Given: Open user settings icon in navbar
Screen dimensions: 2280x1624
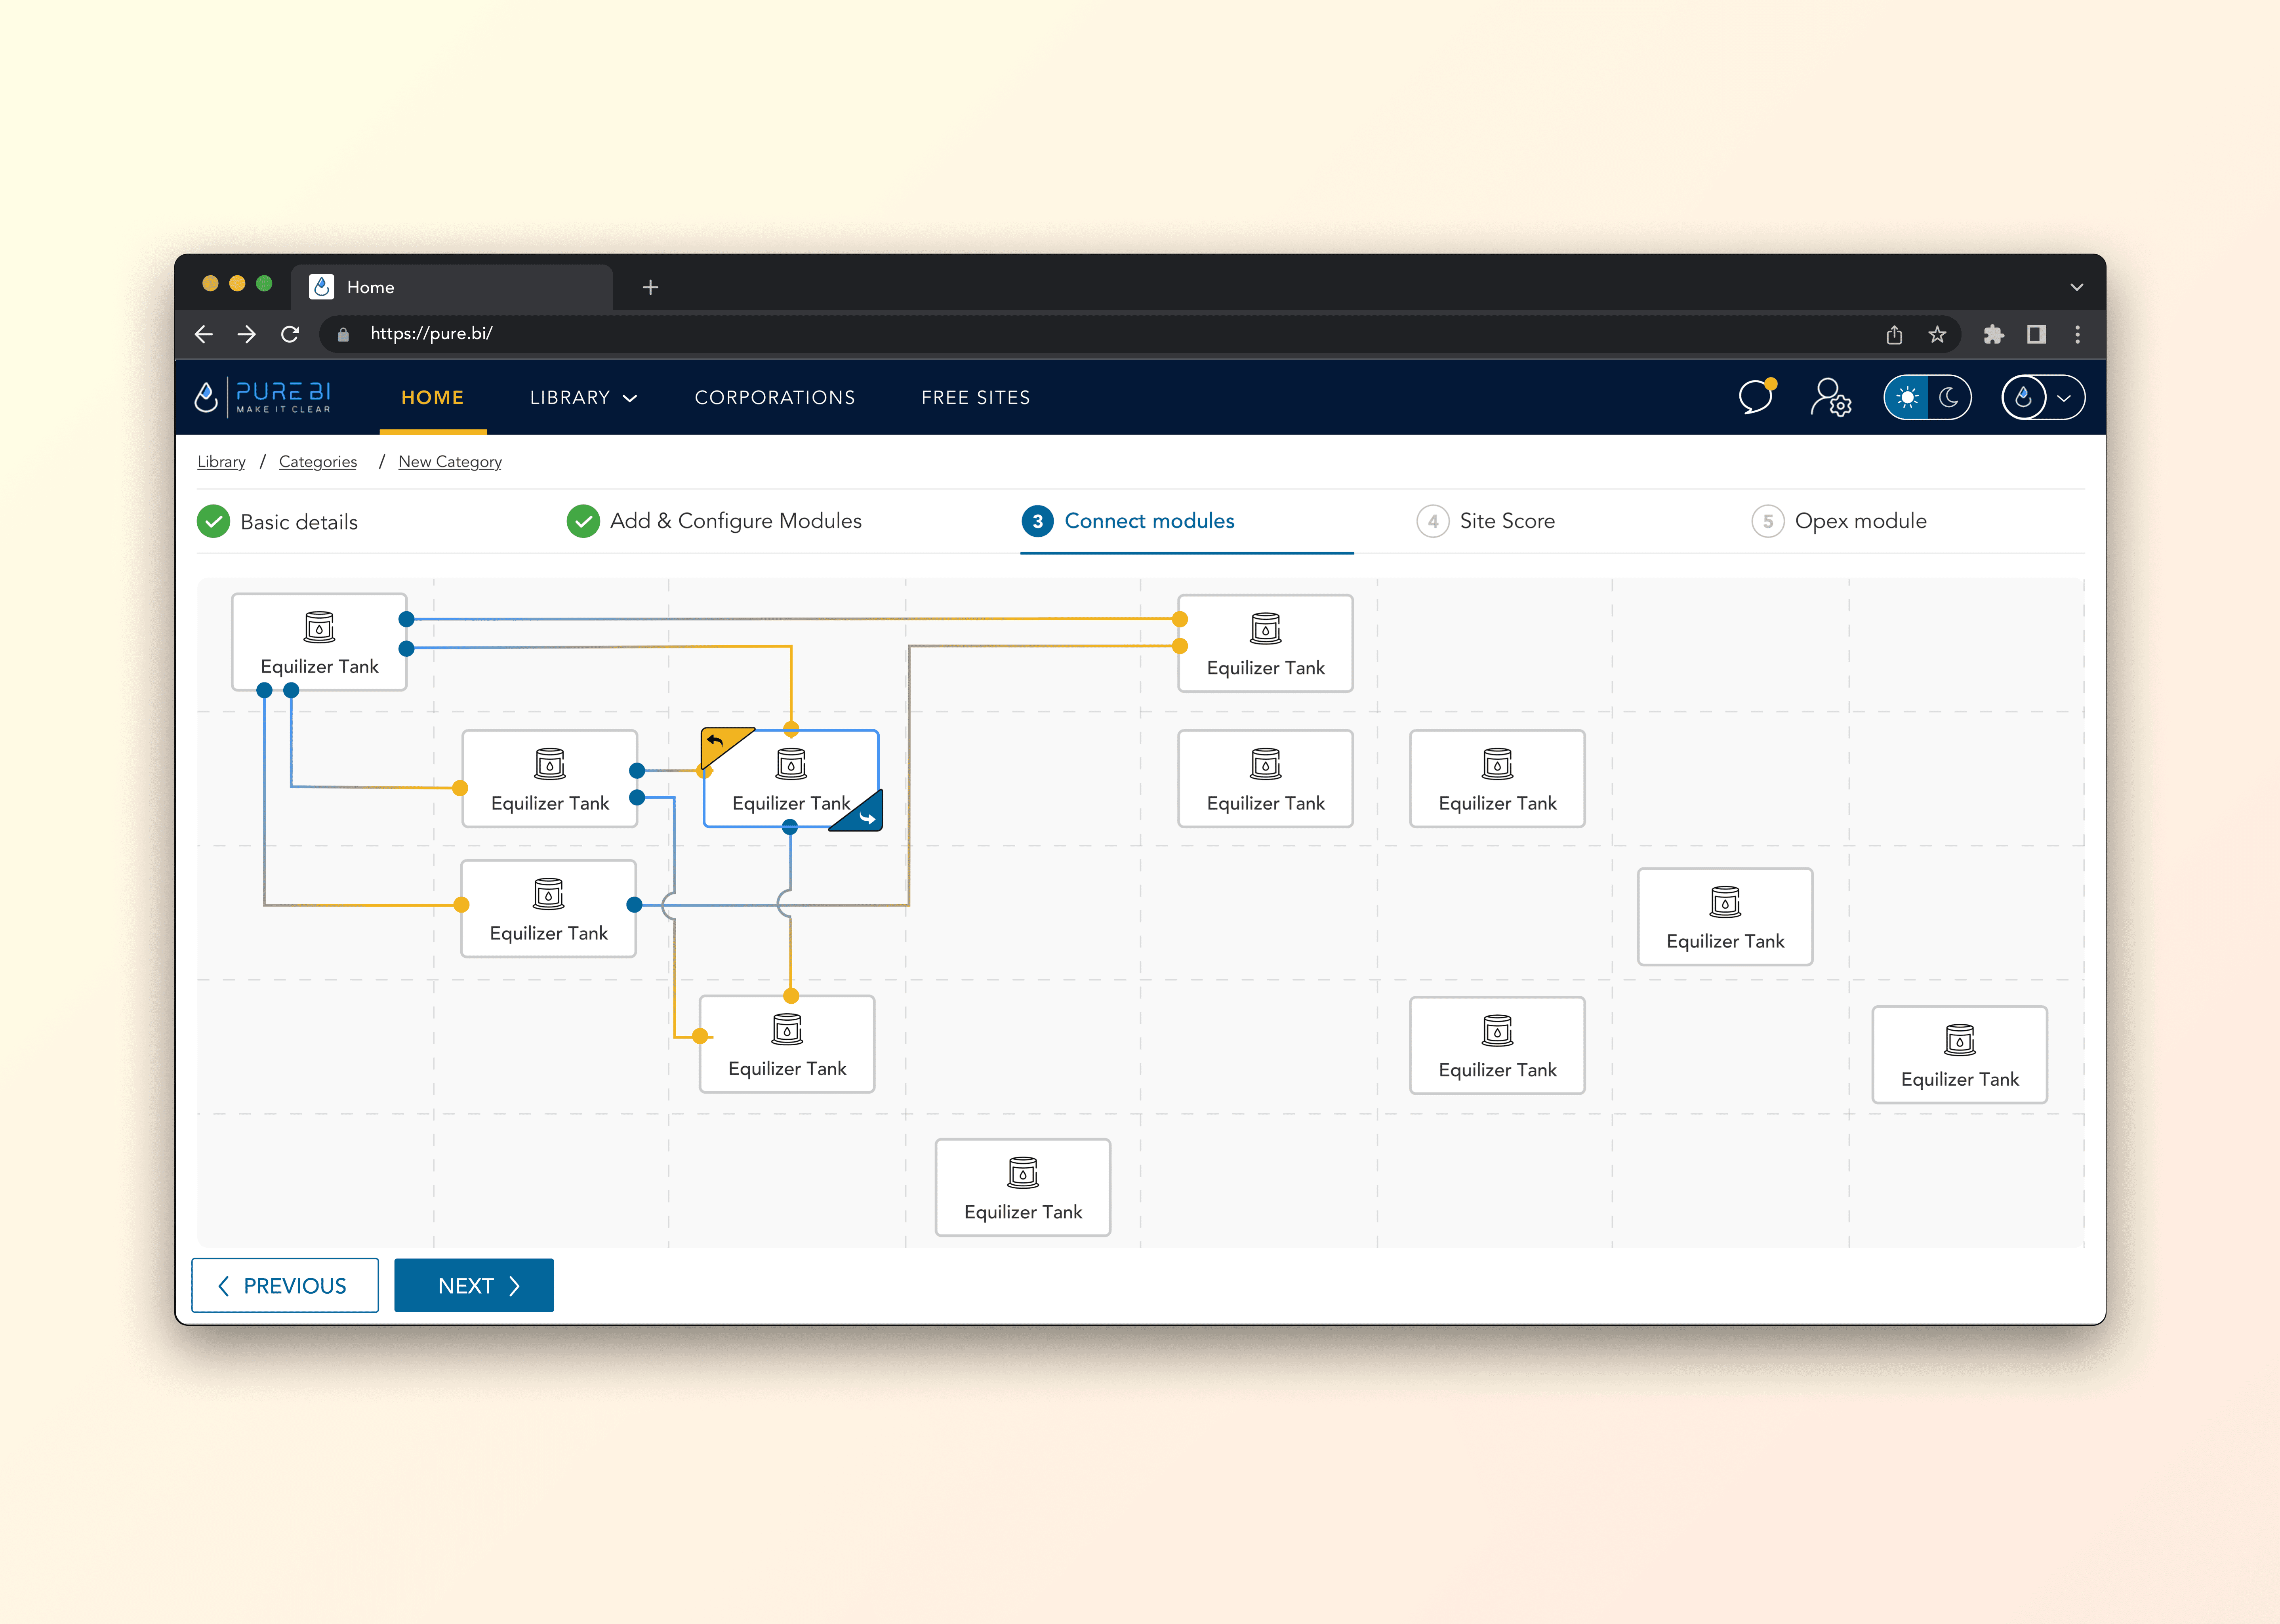Looking at the screenshot, I should point(1830,397).
